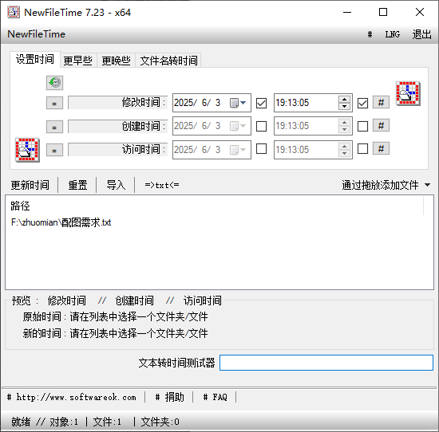Open the 访问时间 date picker calendar
439x432 pixels.
coord(238,150)
